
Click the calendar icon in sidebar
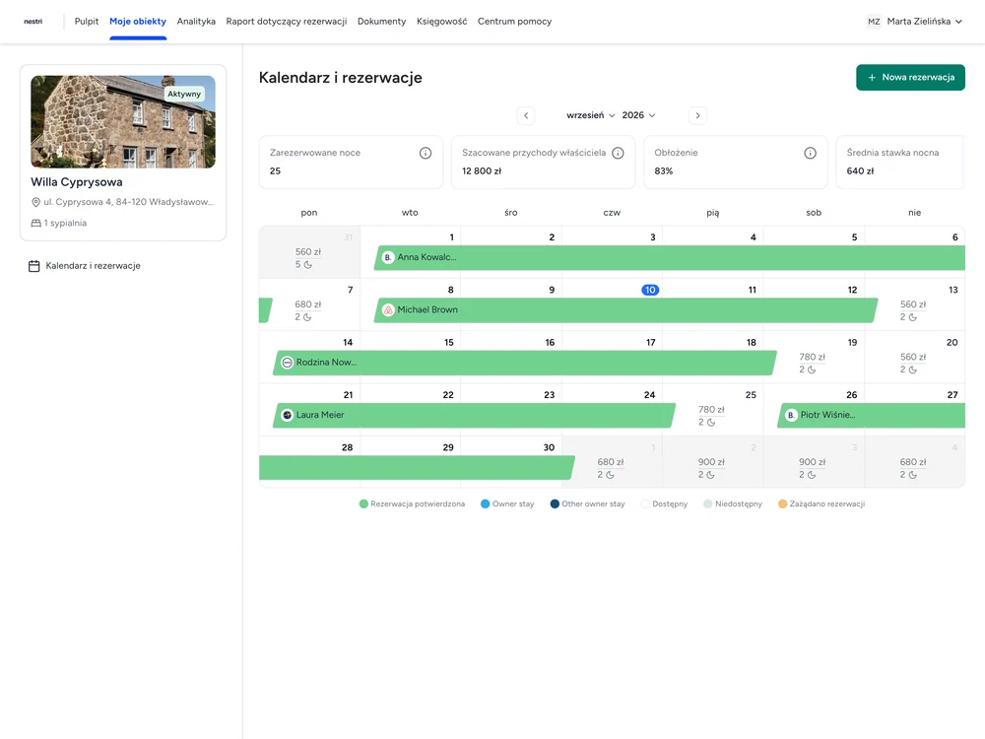tap(33, 266)
